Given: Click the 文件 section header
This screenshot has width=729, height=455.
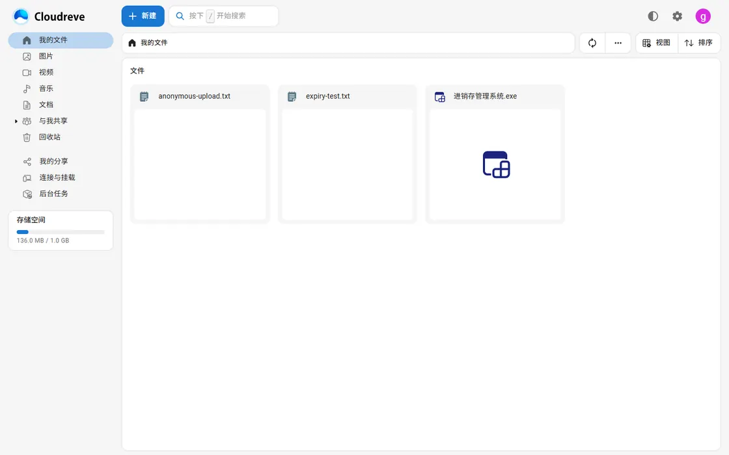Looking at the screenshot, I should click(x=137, y=71).
